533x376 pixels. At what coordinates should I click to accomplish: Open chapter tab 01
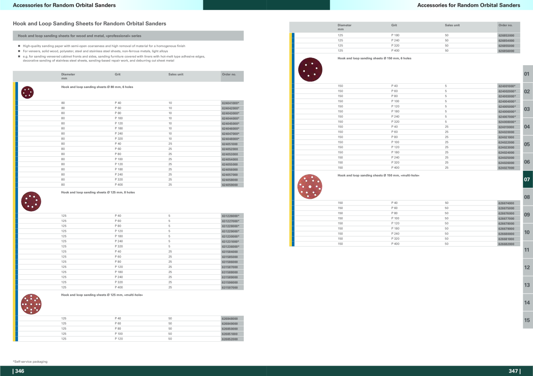pos(528,74)
